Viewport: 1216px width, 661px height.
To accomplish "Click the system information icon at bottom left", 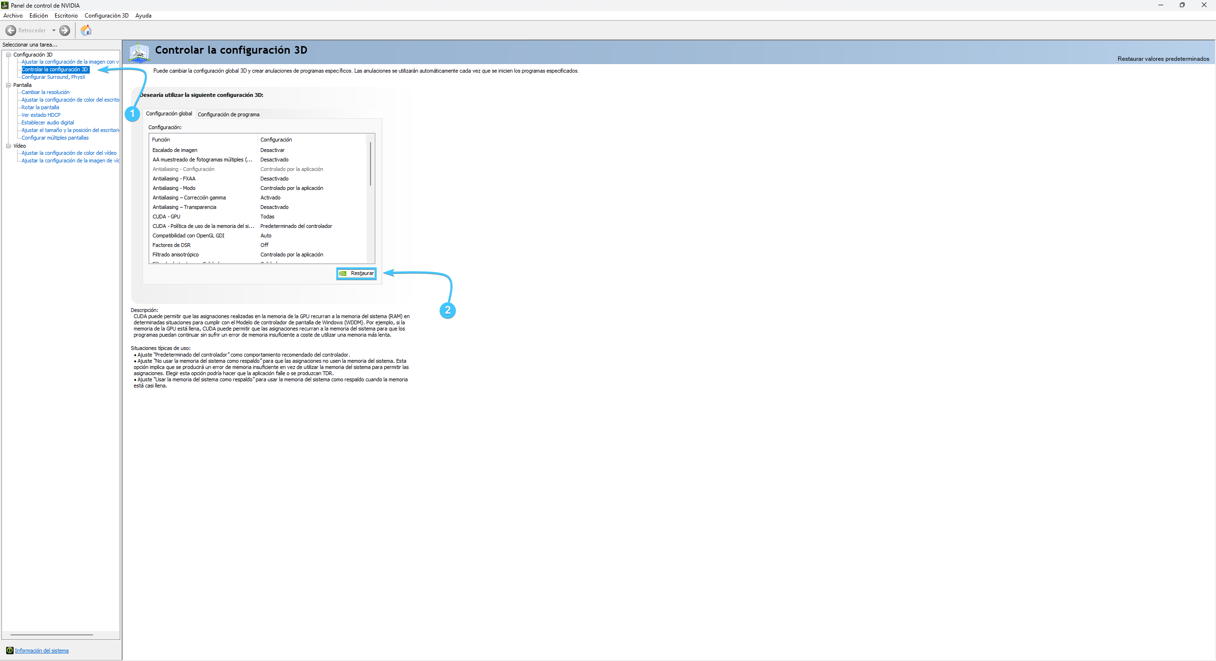I will click(x=9, y=651).
